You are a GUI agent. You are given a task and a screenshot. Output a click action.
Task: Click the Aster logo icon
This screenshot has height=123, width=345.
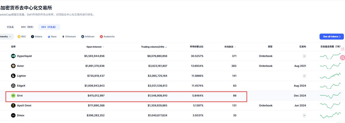13,66
